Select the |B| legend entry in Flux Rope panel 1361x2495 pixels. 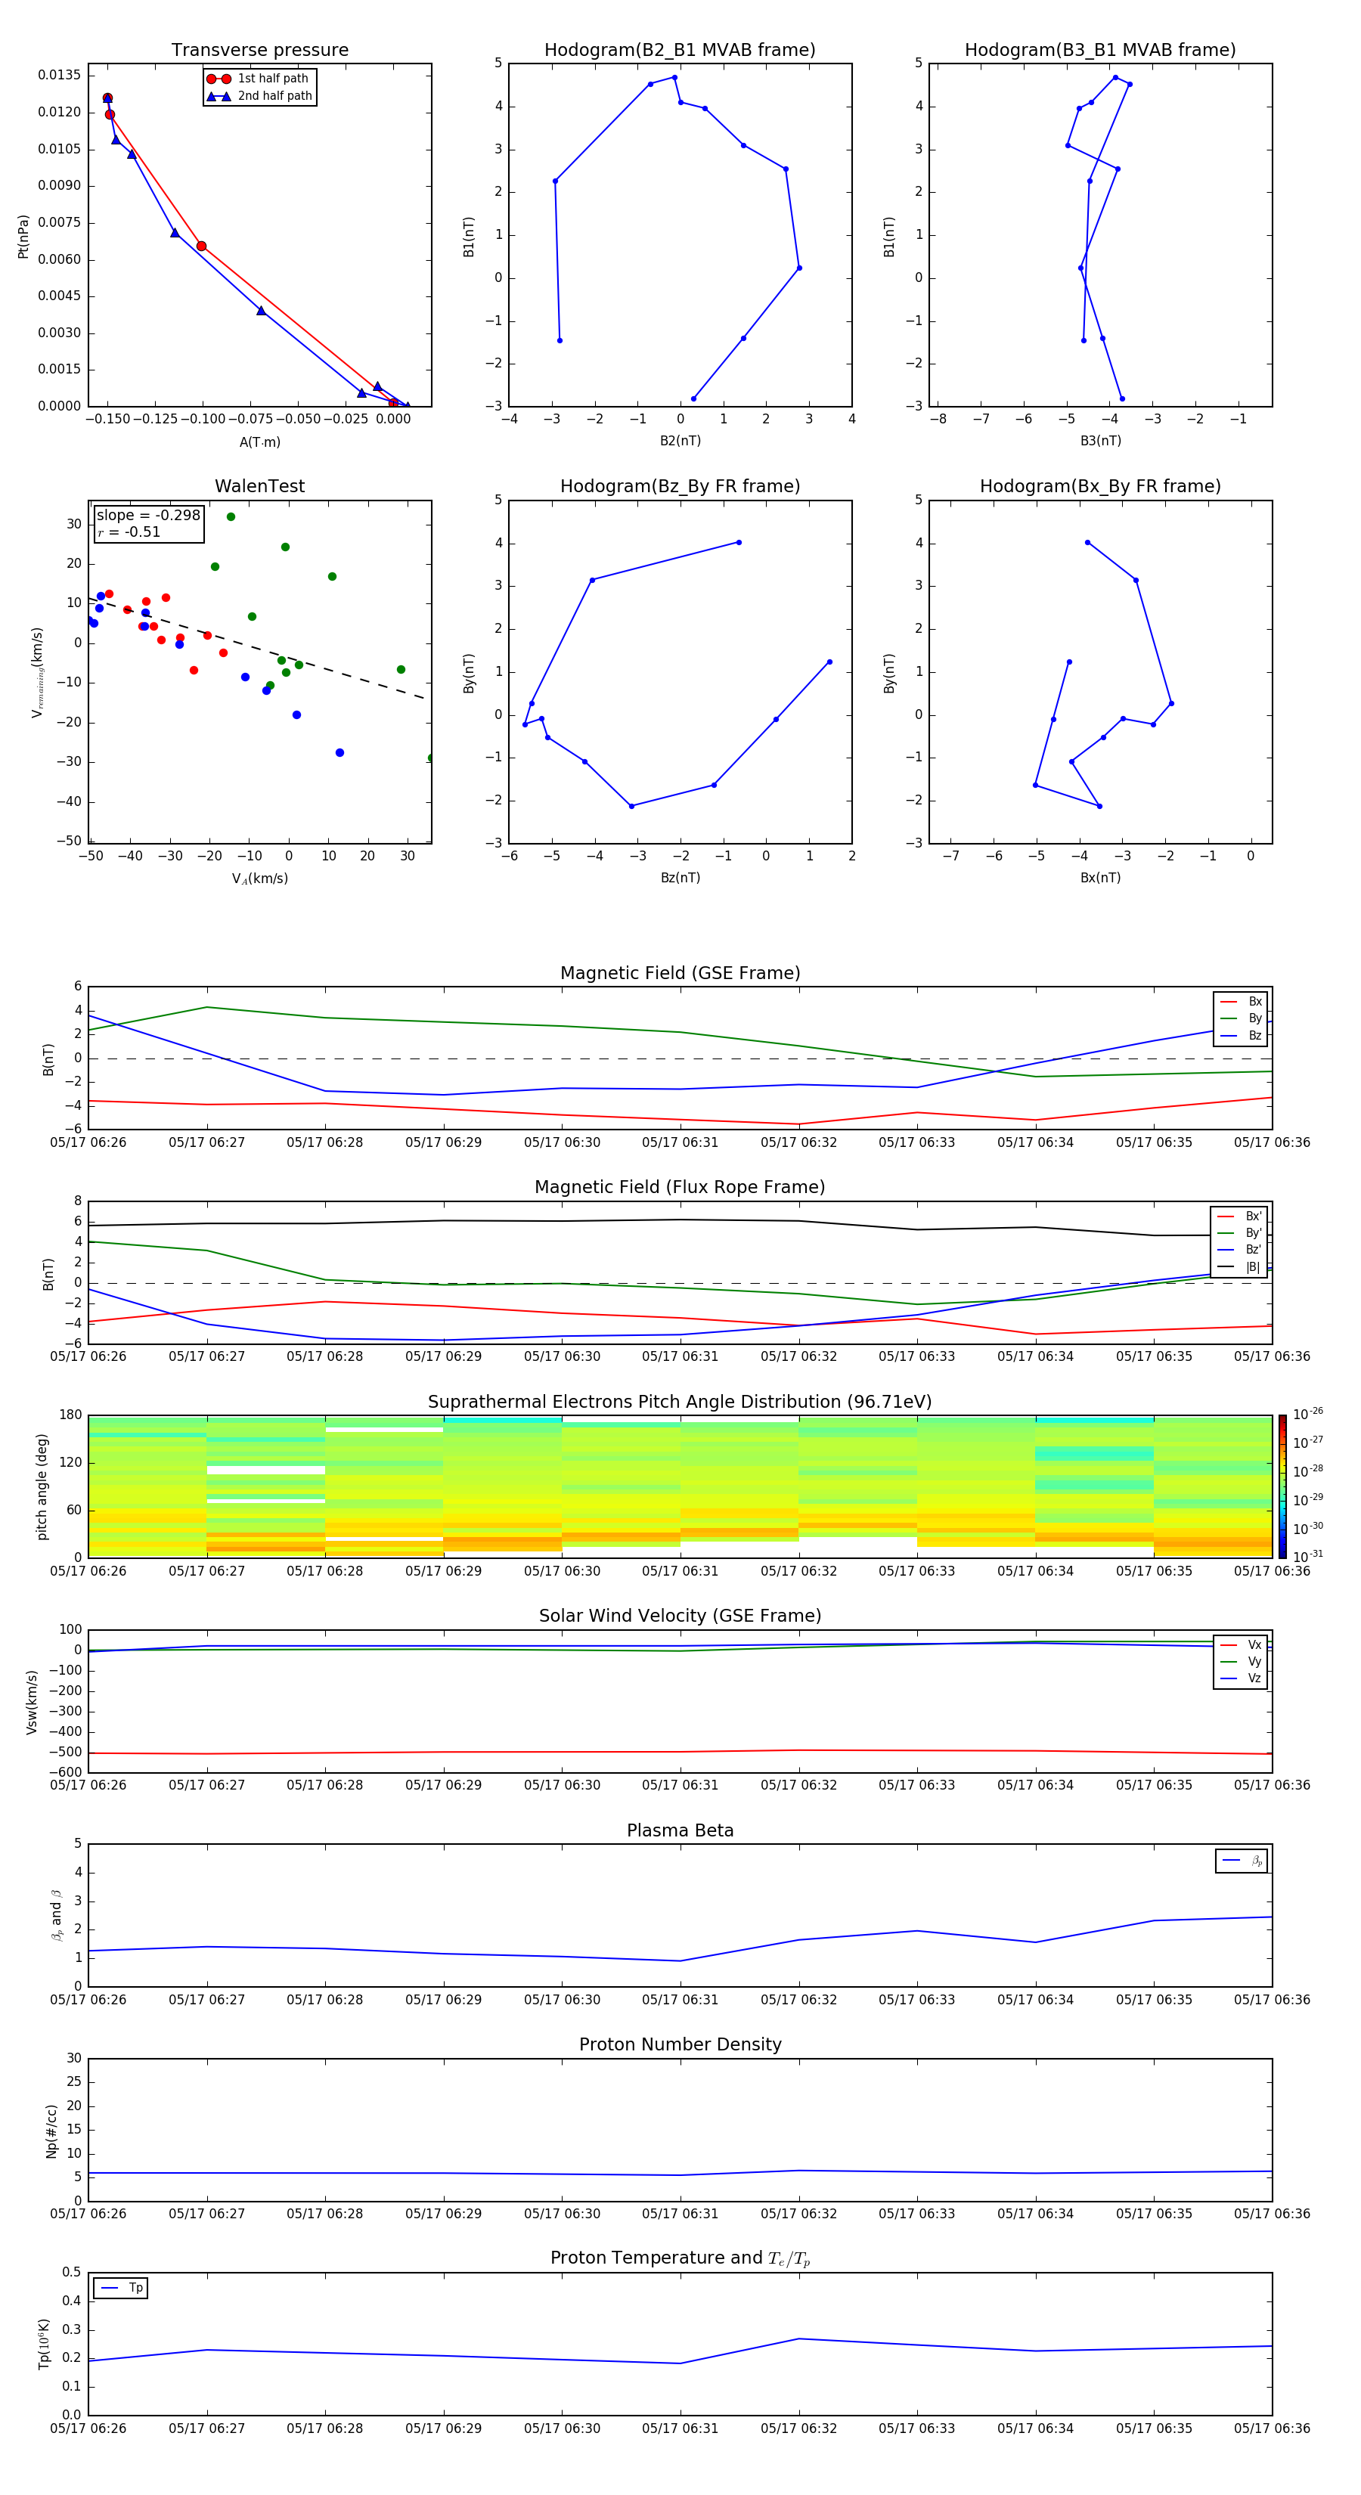coord(1239,1267)
